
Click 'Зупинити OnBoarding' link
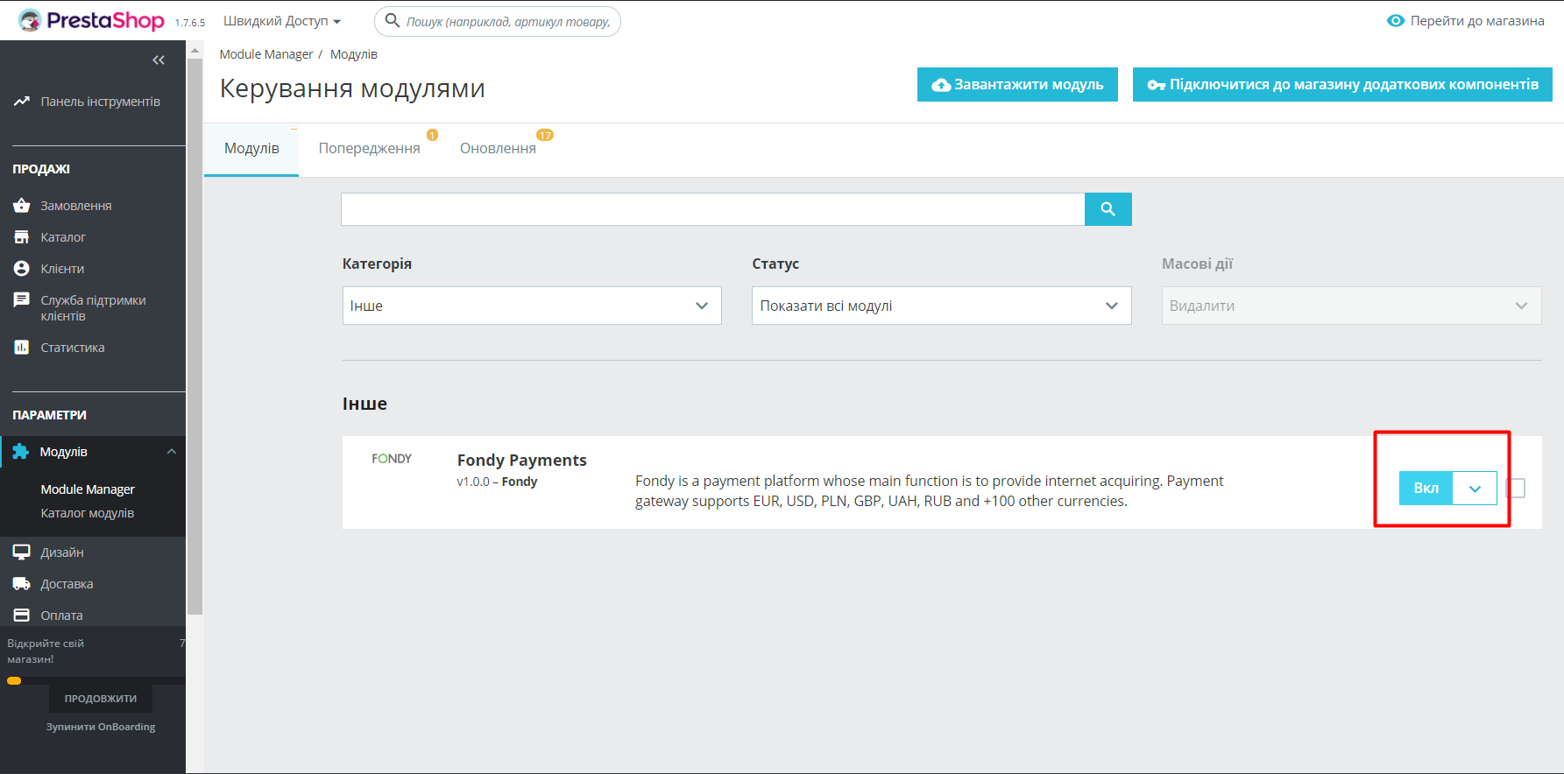(101, 727)
